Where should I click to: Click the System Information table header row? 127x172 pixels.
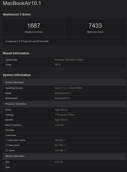[x=64, y=82]
